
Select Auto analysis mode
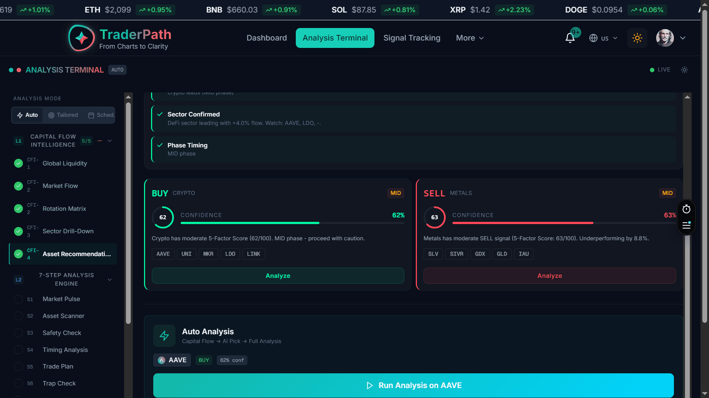point(28,115)
